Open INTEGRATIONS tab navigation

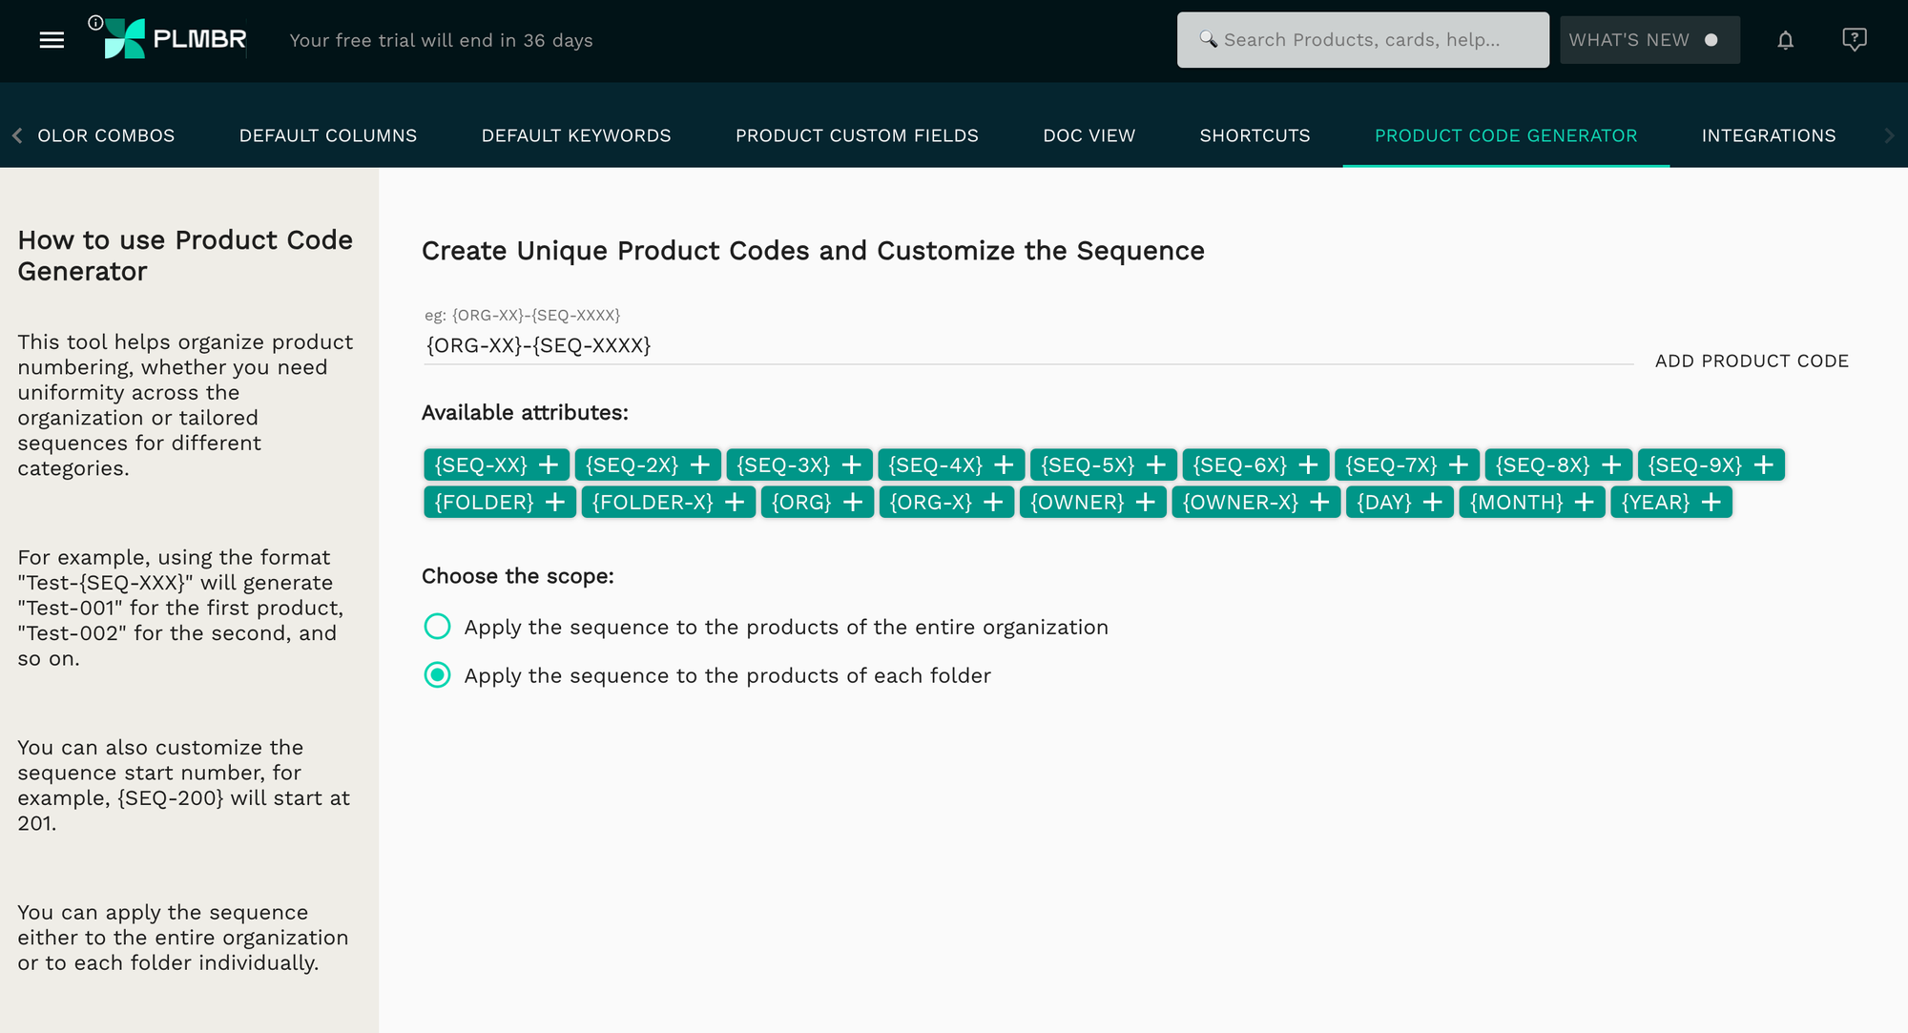1770,134
